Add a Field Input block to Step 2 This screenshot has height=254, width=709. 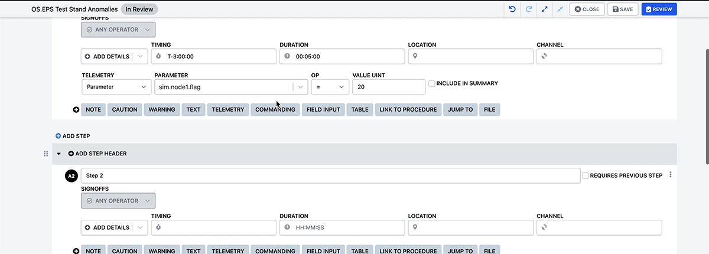pos(323,250)
